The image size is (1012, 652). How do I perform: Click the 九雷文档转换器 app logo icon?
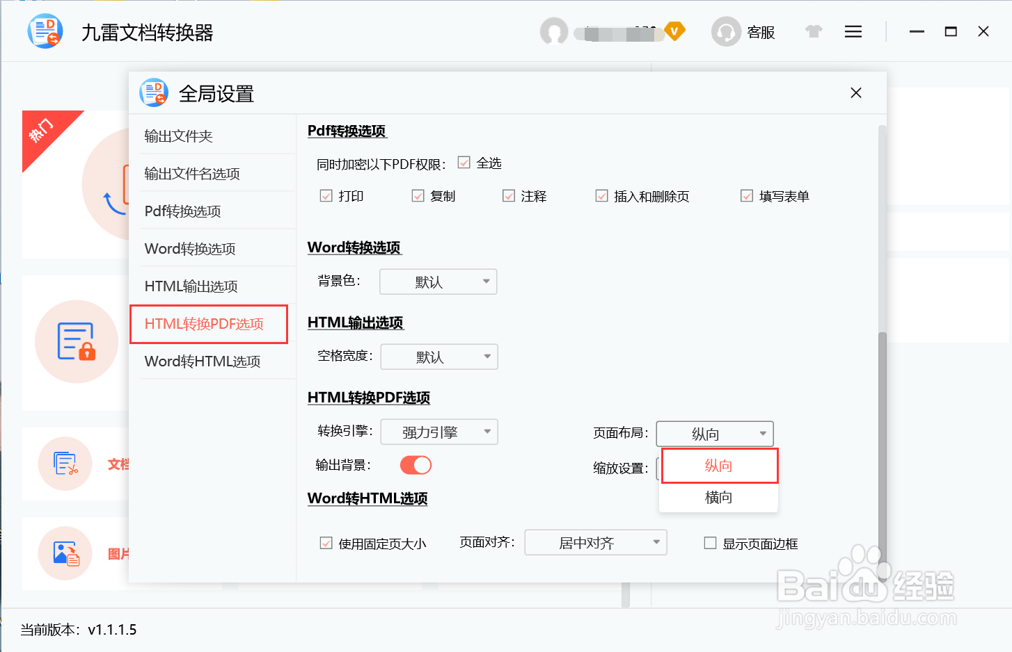click(x=44, y=31)
